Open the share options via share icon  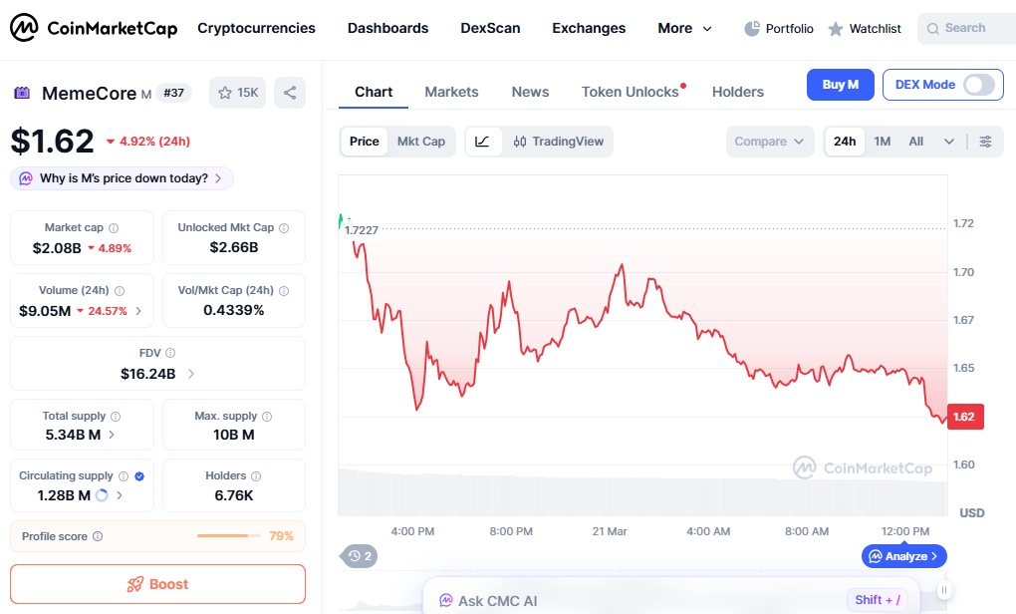(289, 93)
